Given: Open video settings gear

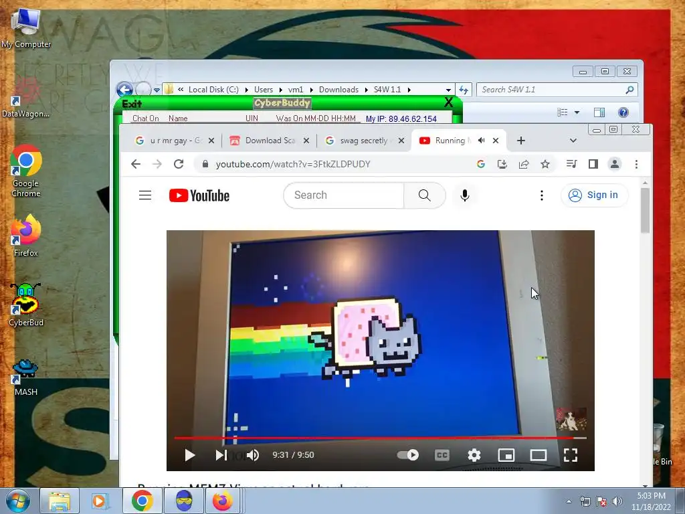Looking at the screenshot, I should tap(474, 455).
